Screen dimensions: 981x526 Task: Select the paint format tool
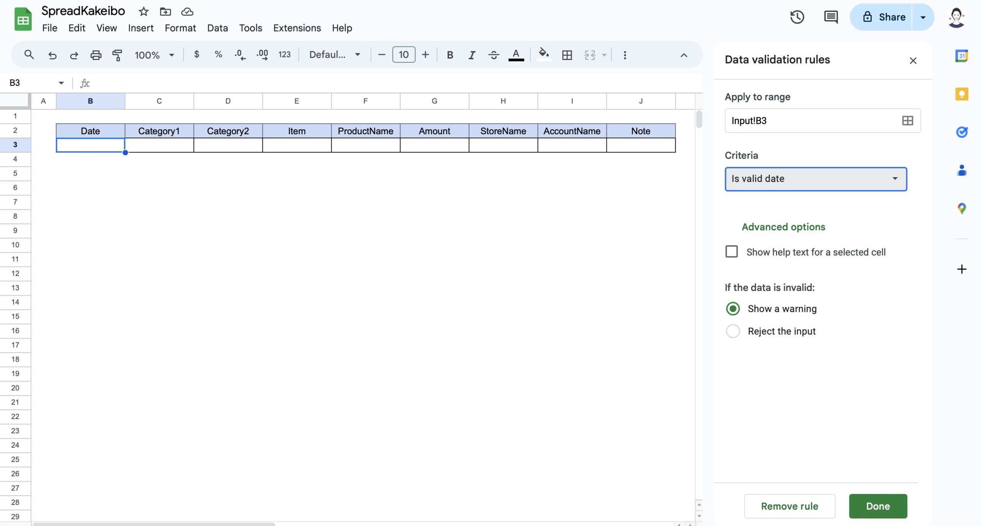(x=116, y=54)
